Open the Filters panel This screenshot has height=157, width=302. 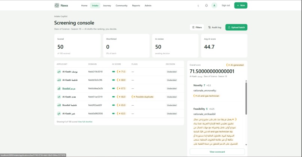(x=197, y=27)
